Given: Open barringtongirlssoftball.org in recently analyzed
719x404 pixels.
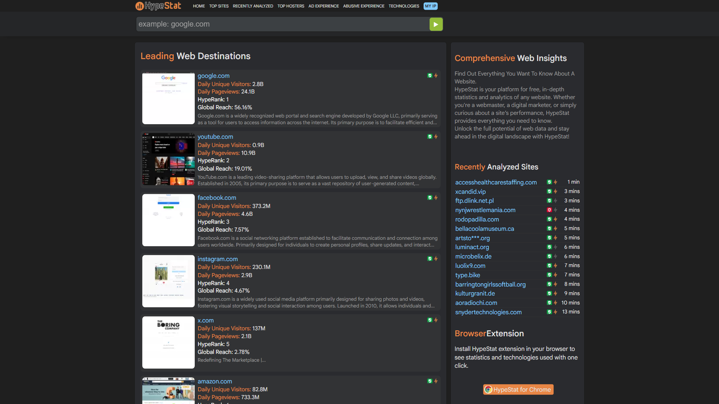Looking at the screenshot, I should [491, 285].
